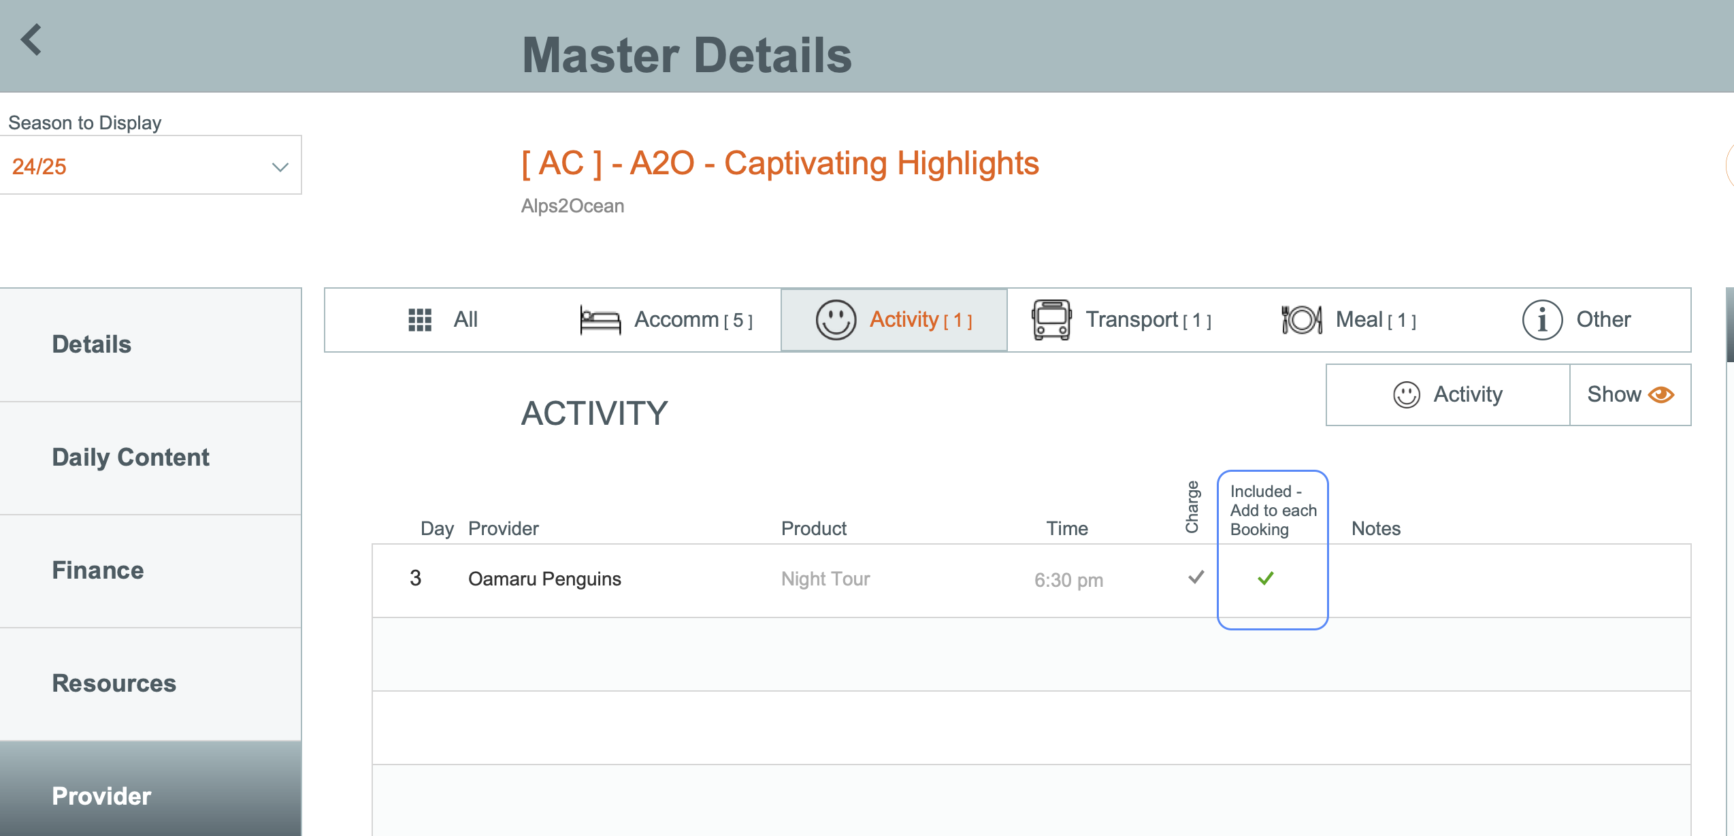
Task: Click the Night Tour product cell
Action: [x=825, y=579]
